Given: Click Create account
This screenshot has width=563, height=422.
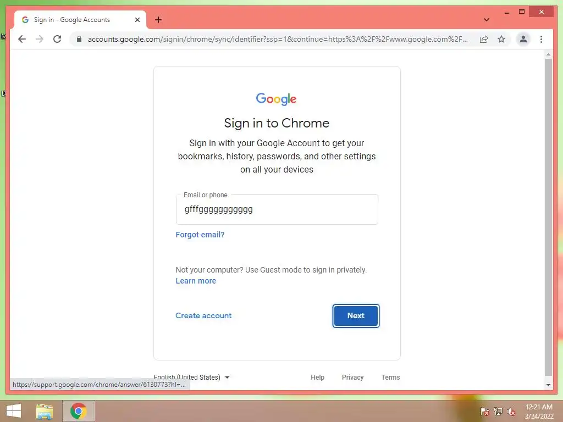Looking at the screenshot, I should tap(203, 315).
